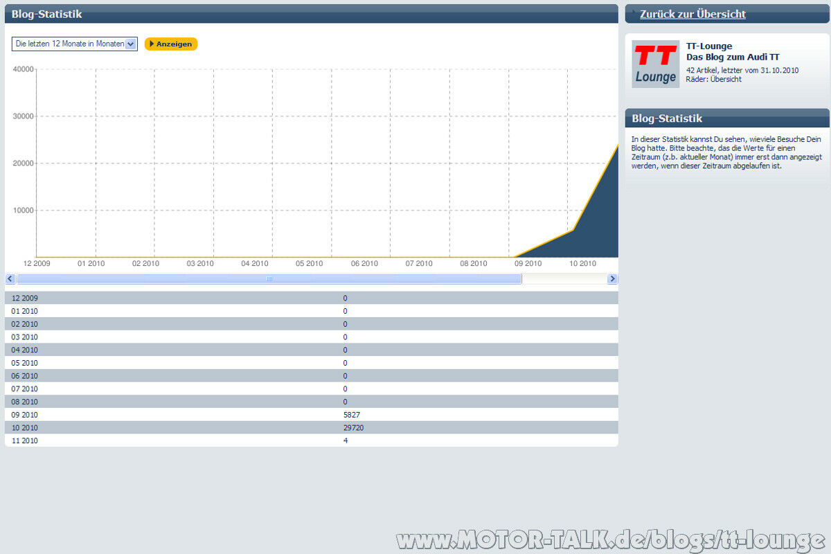Image resolution: width=831 pixels, height=554 pixels.
Task: Open the 'Die letzten 12 Monate in Monaten' dropdown
Action: click(73, 44)
